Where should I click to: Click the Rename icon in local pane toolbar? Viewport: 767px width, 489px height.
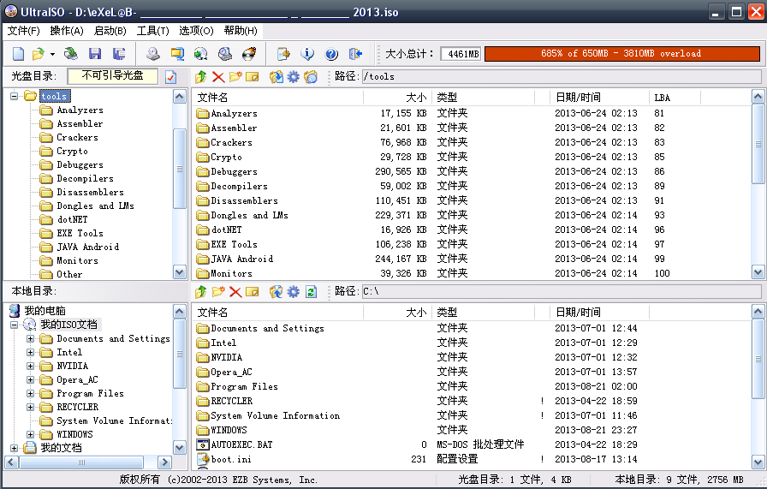click(253, 292)
